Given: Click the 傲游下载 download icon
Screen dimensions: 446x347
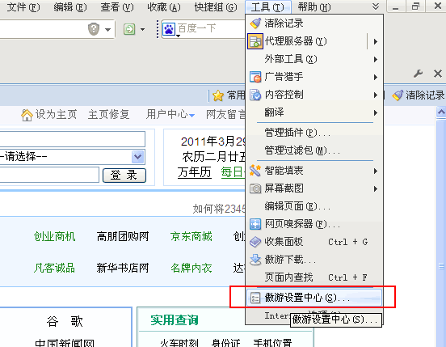Looking at the screenshot, I should (x=255, y=260).
